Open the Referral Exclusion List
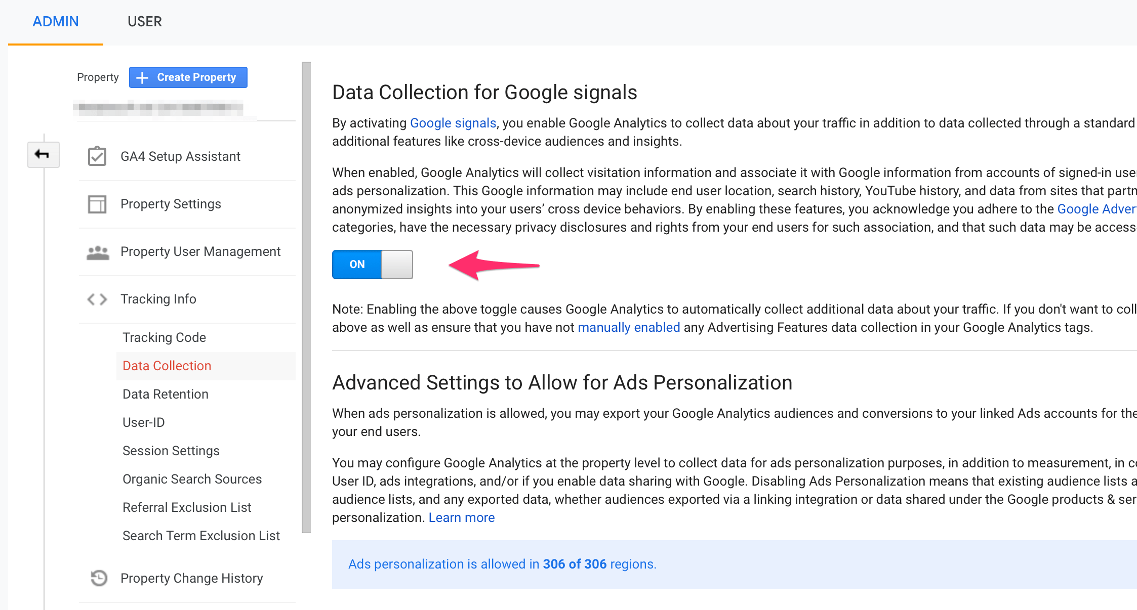This screenshot has height=610, width=1137. click(187, 507)
